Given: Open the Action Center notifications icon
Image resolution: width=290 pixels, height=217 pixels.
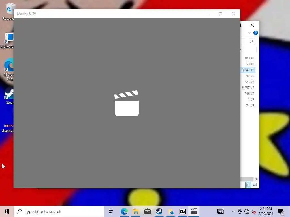Looking at the screenshot, I should [x=281, y=211].
